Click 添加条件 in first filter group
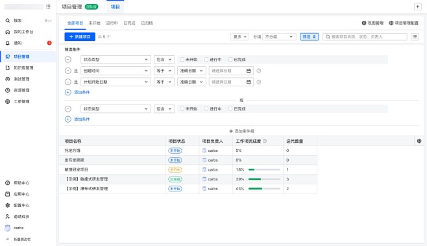This screenshot has width=427, height=246. pyautogui.click(x=77, y=92)
